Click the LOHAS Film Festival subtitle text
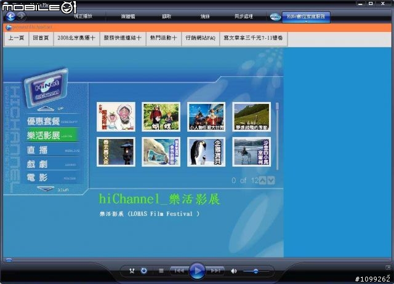This screenshot has height=284, width=394. click(x=150, y=214)
